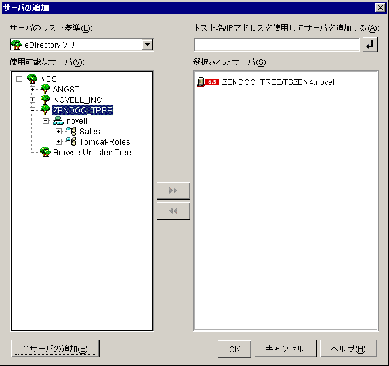Collapse the novell organization node
The width and height of the screenshot is (389, 366).
45,120
